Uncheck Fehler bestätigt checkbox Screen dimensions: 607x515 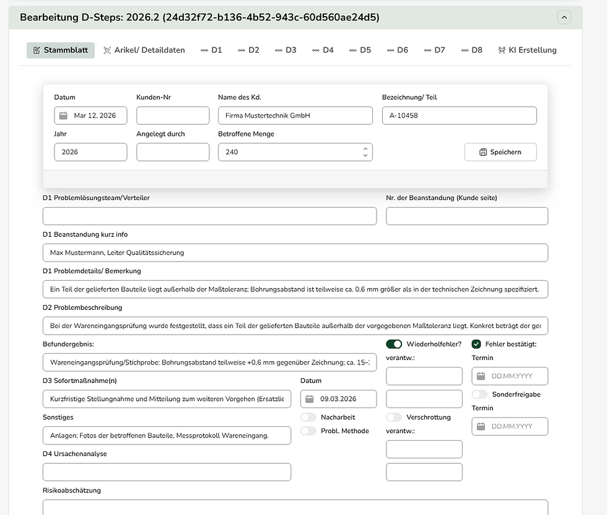pos(476,344)
